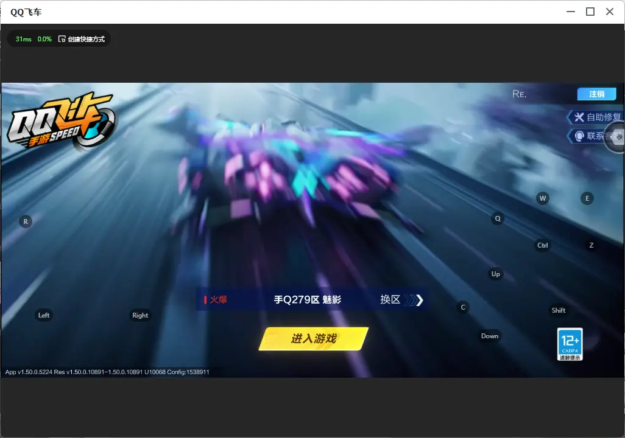Click the 31ms latency indicator

[24, 39]
